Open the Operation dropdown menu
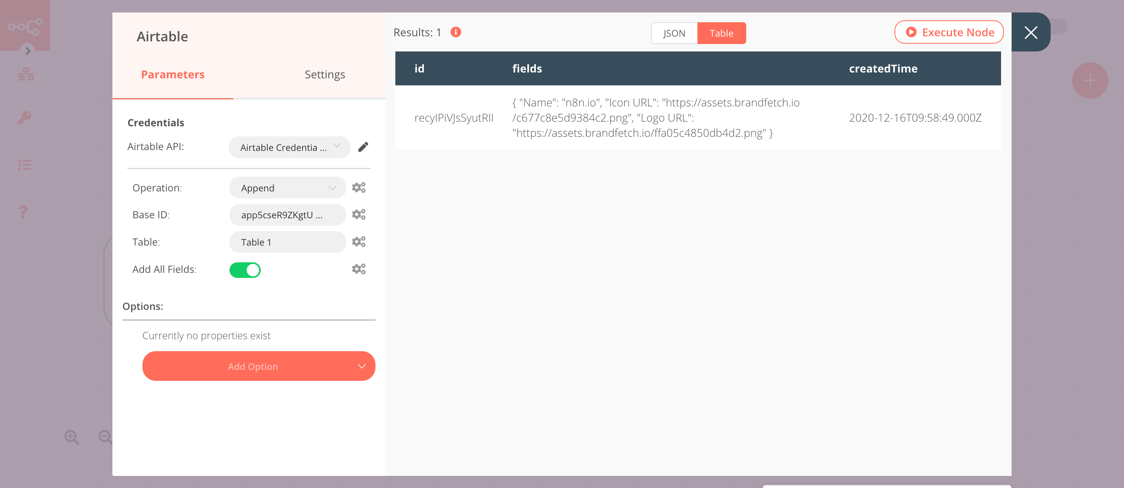This screenshot has height=488, width=1124. [x=286, y=187]
